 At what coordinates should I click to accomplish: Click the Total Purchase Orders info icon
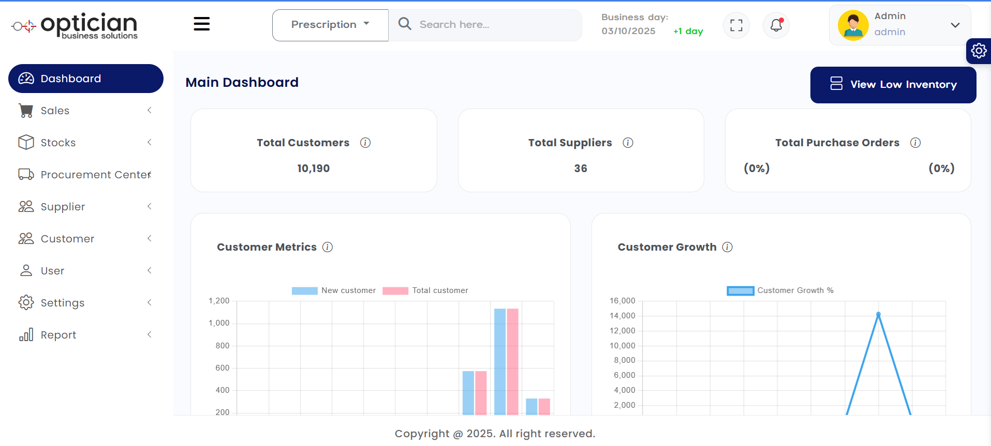coord(915,143)
